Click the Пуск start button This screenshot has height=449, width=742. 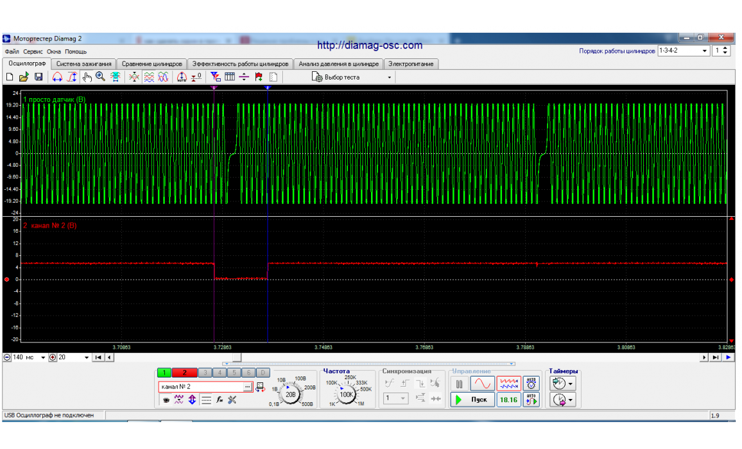coord(472,400)
